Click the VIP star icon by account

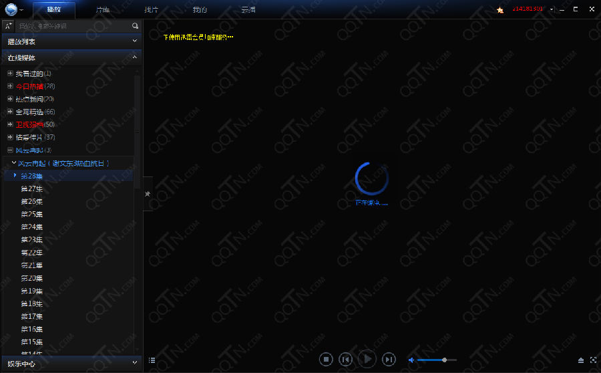click(500, 10)
